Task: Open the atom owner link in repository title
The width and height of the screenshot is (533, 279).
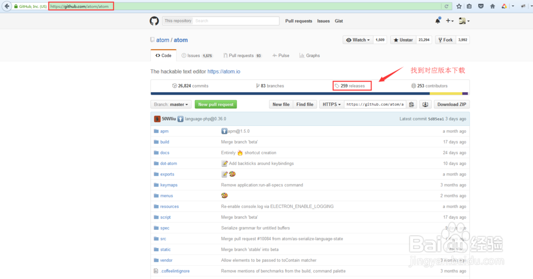Action: tap(163, 40)
